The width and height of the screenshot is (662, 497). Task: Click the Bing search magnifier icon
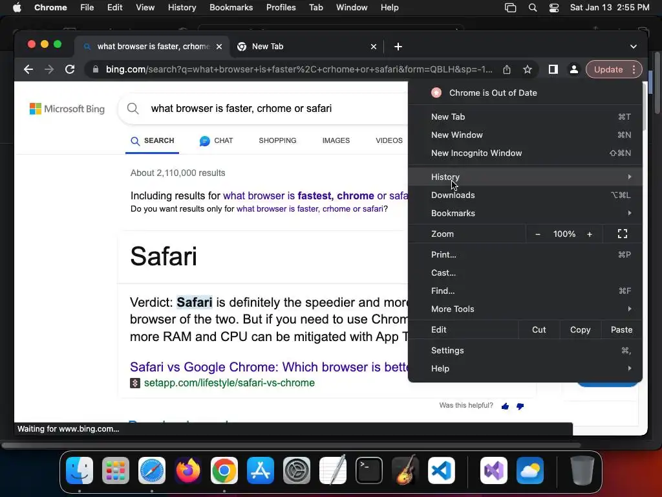[x=133, y=109]
